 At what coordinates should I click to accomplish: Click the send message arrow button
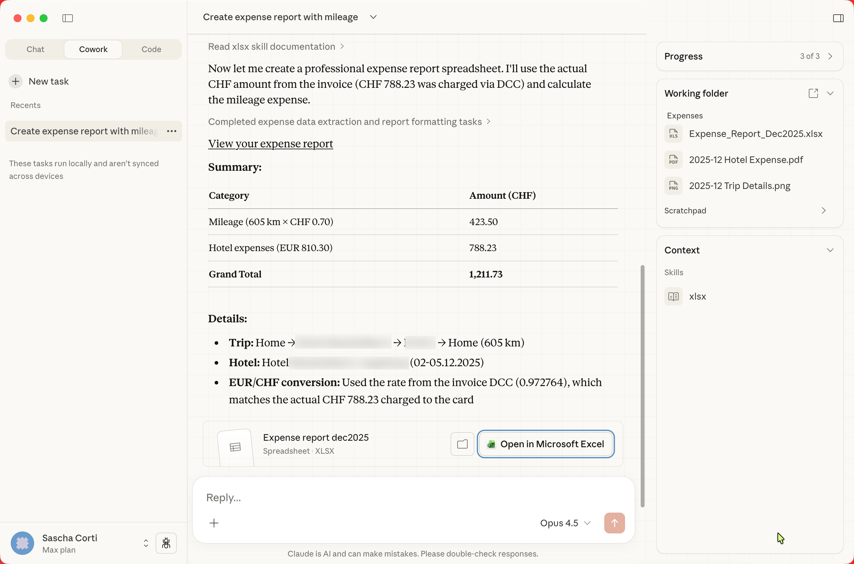(614, 523)
